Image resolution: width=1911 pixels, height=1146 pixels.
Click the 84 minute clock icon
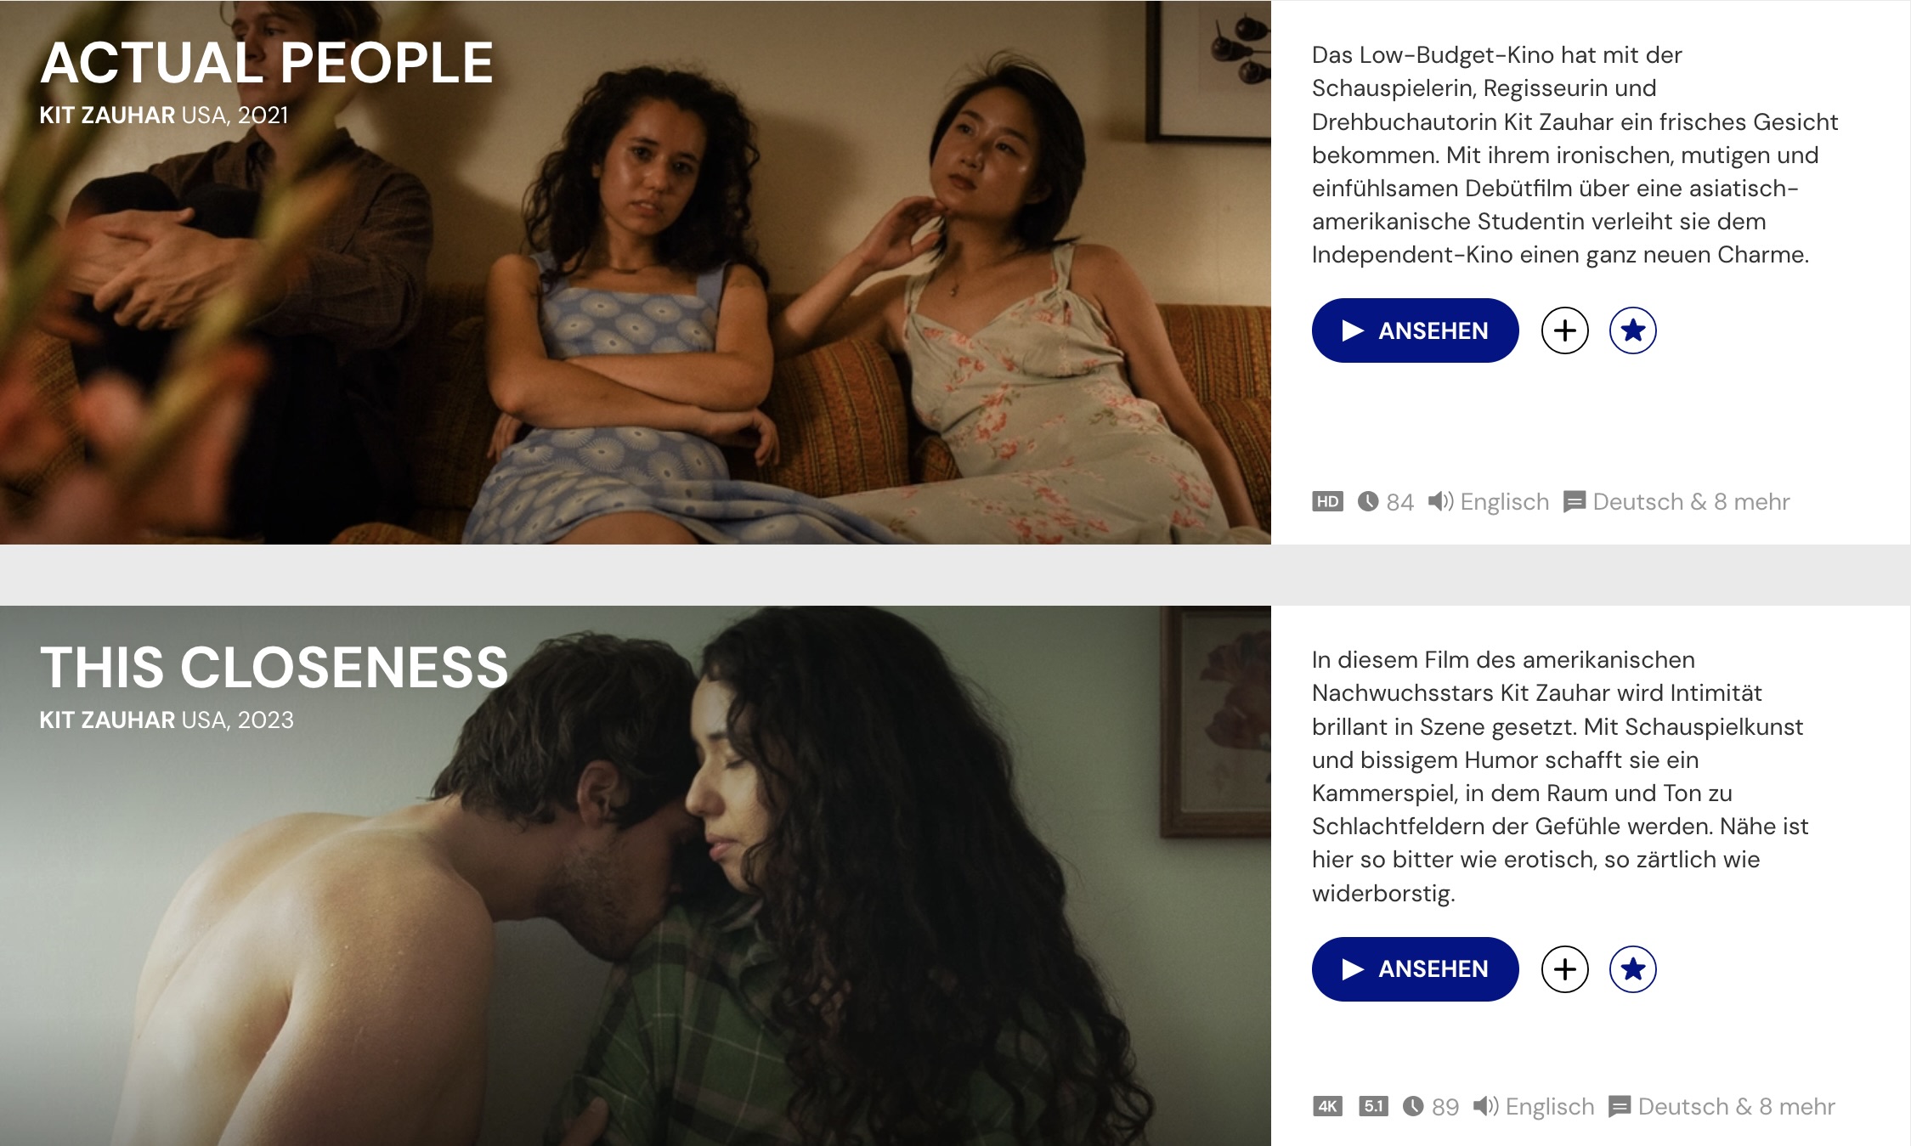(1368, 501)
